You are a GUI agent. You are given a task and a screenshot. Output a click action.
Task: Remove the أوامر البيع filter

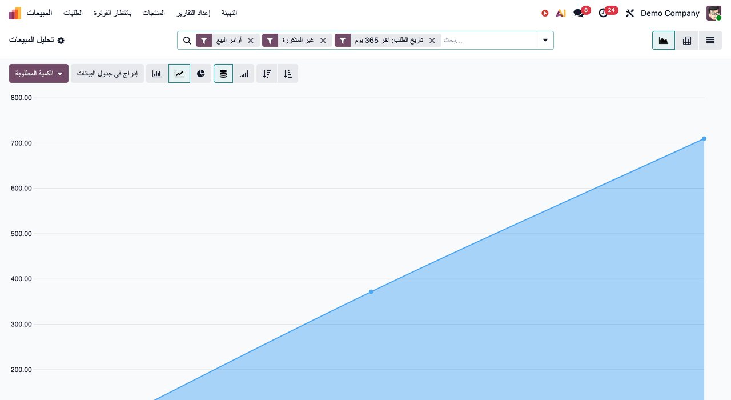click(x=250, y=41)
